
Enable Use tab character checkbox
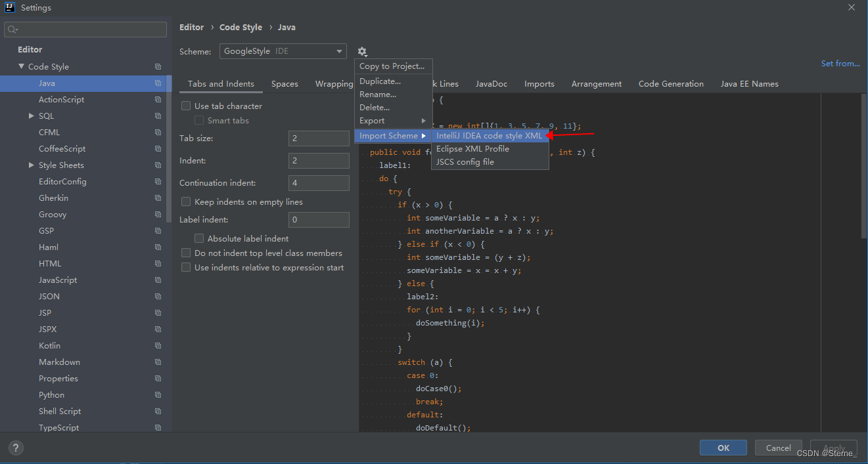(x=186, y=106)
